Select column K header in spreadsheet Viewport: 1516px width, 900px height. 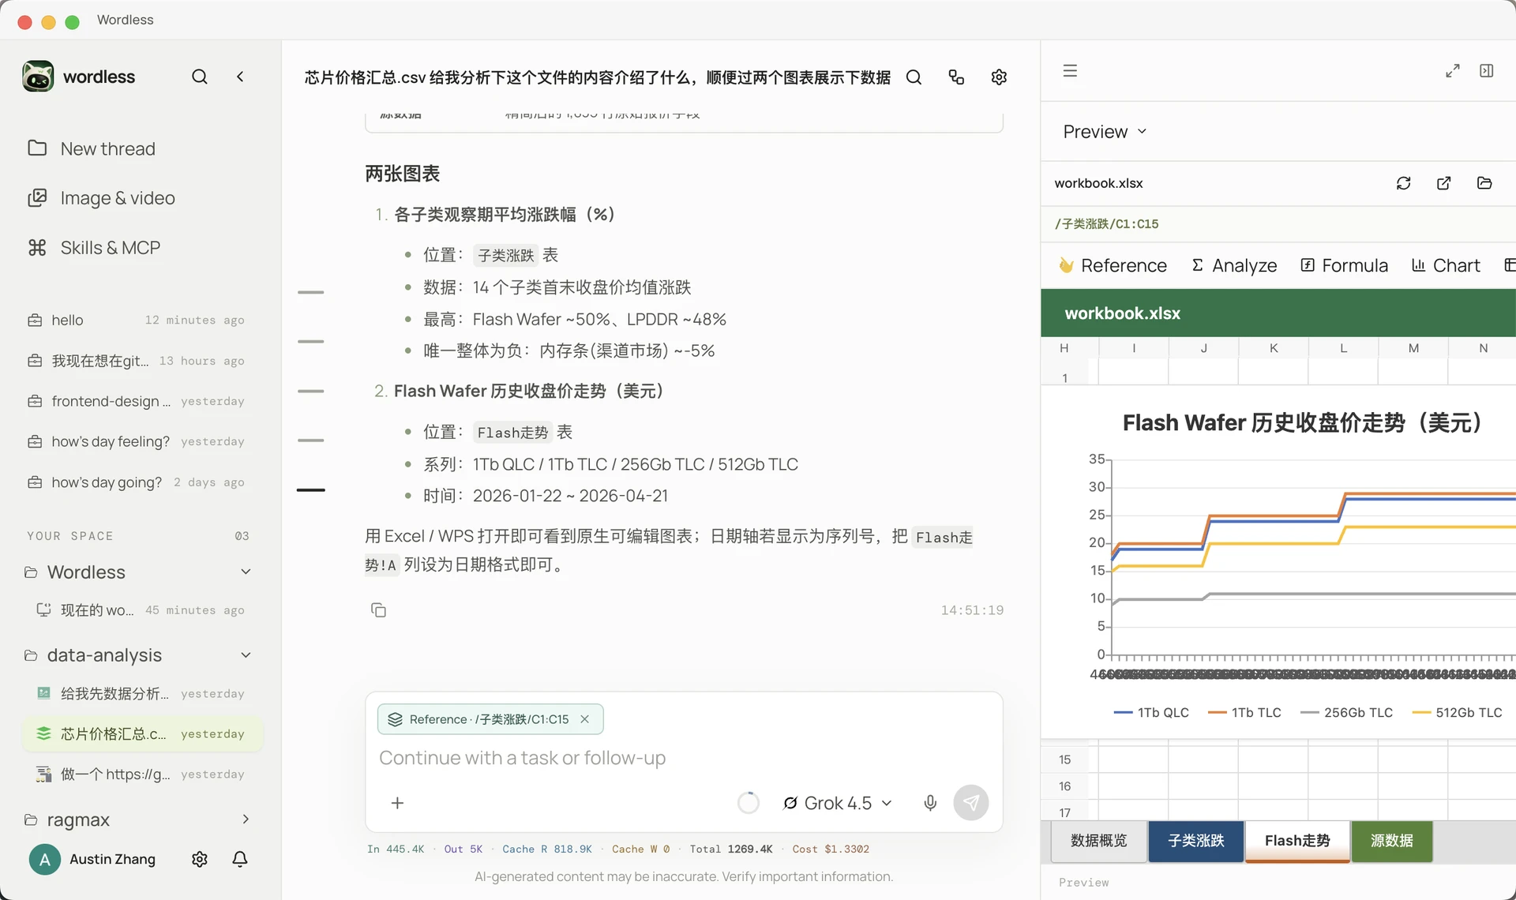tap(1273, 348)
